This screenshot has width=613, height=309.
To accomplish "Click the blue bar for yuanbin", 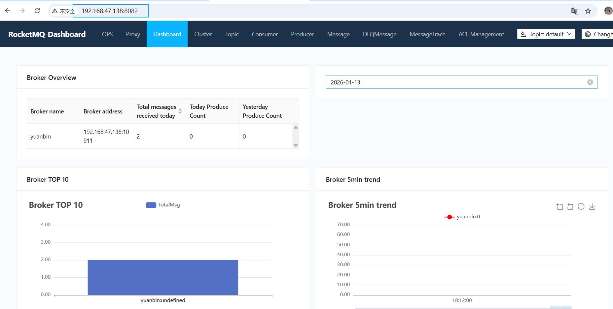I will 163,277.
